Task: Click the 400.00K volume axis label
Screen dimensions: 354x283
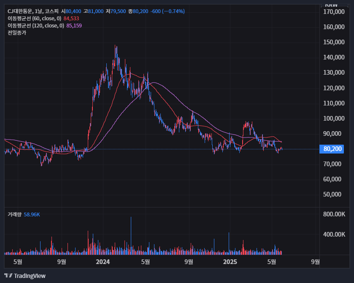Action: pyautogui.click(x=334, y=234)
